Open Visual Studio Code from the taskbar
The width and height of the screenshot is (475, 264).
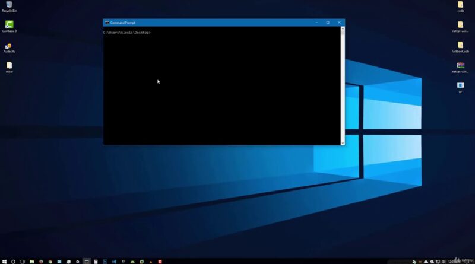(114, 262)
